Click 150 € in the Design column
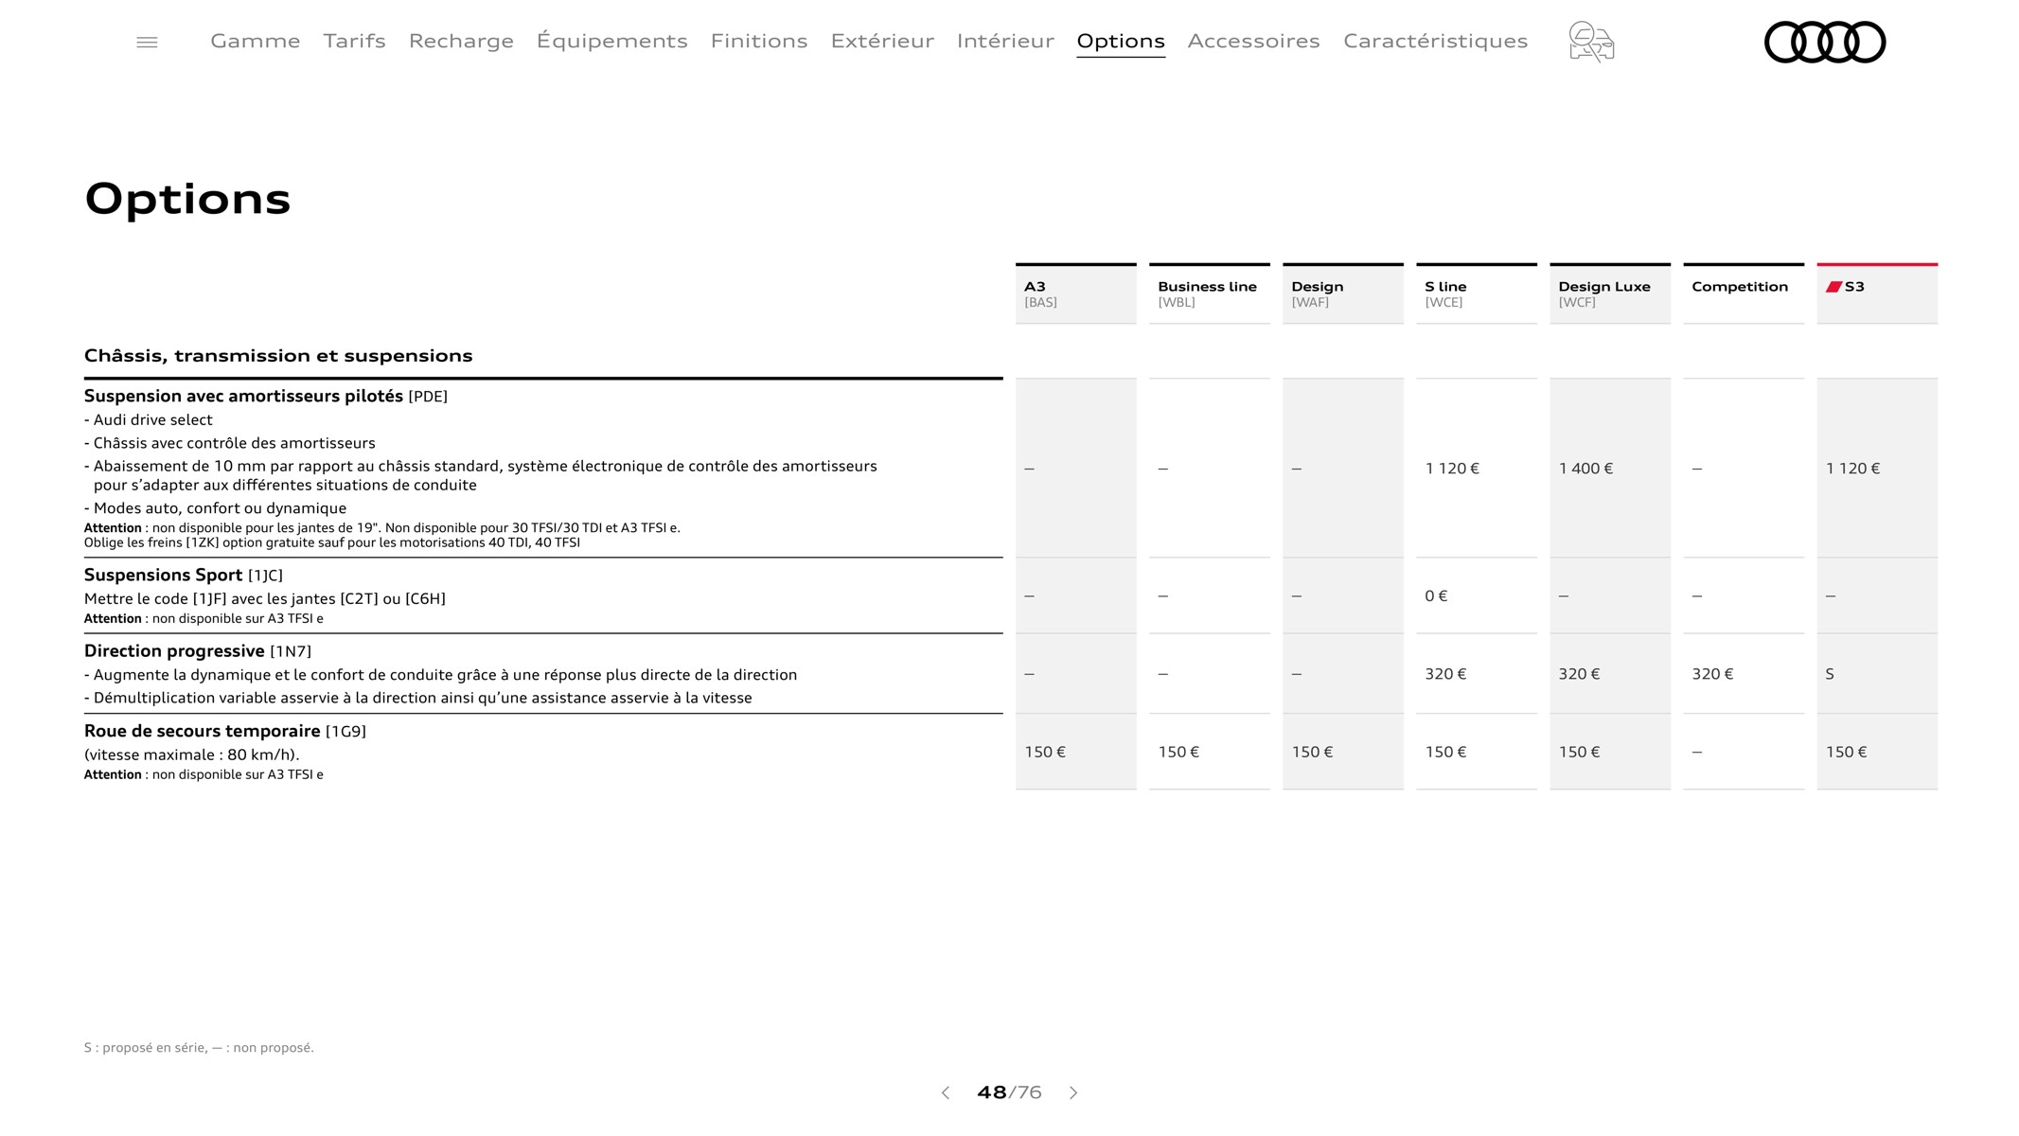The image size is (2019, 1136). coord(1312,753)
